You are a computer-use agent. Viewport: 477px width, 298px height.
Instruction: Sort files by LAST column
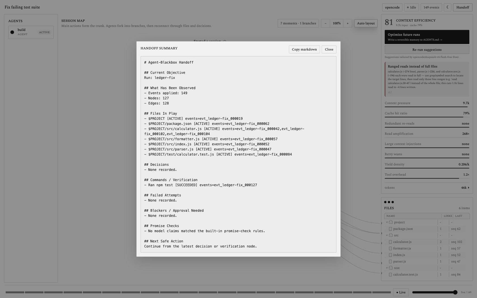click(x=459, y=216)
